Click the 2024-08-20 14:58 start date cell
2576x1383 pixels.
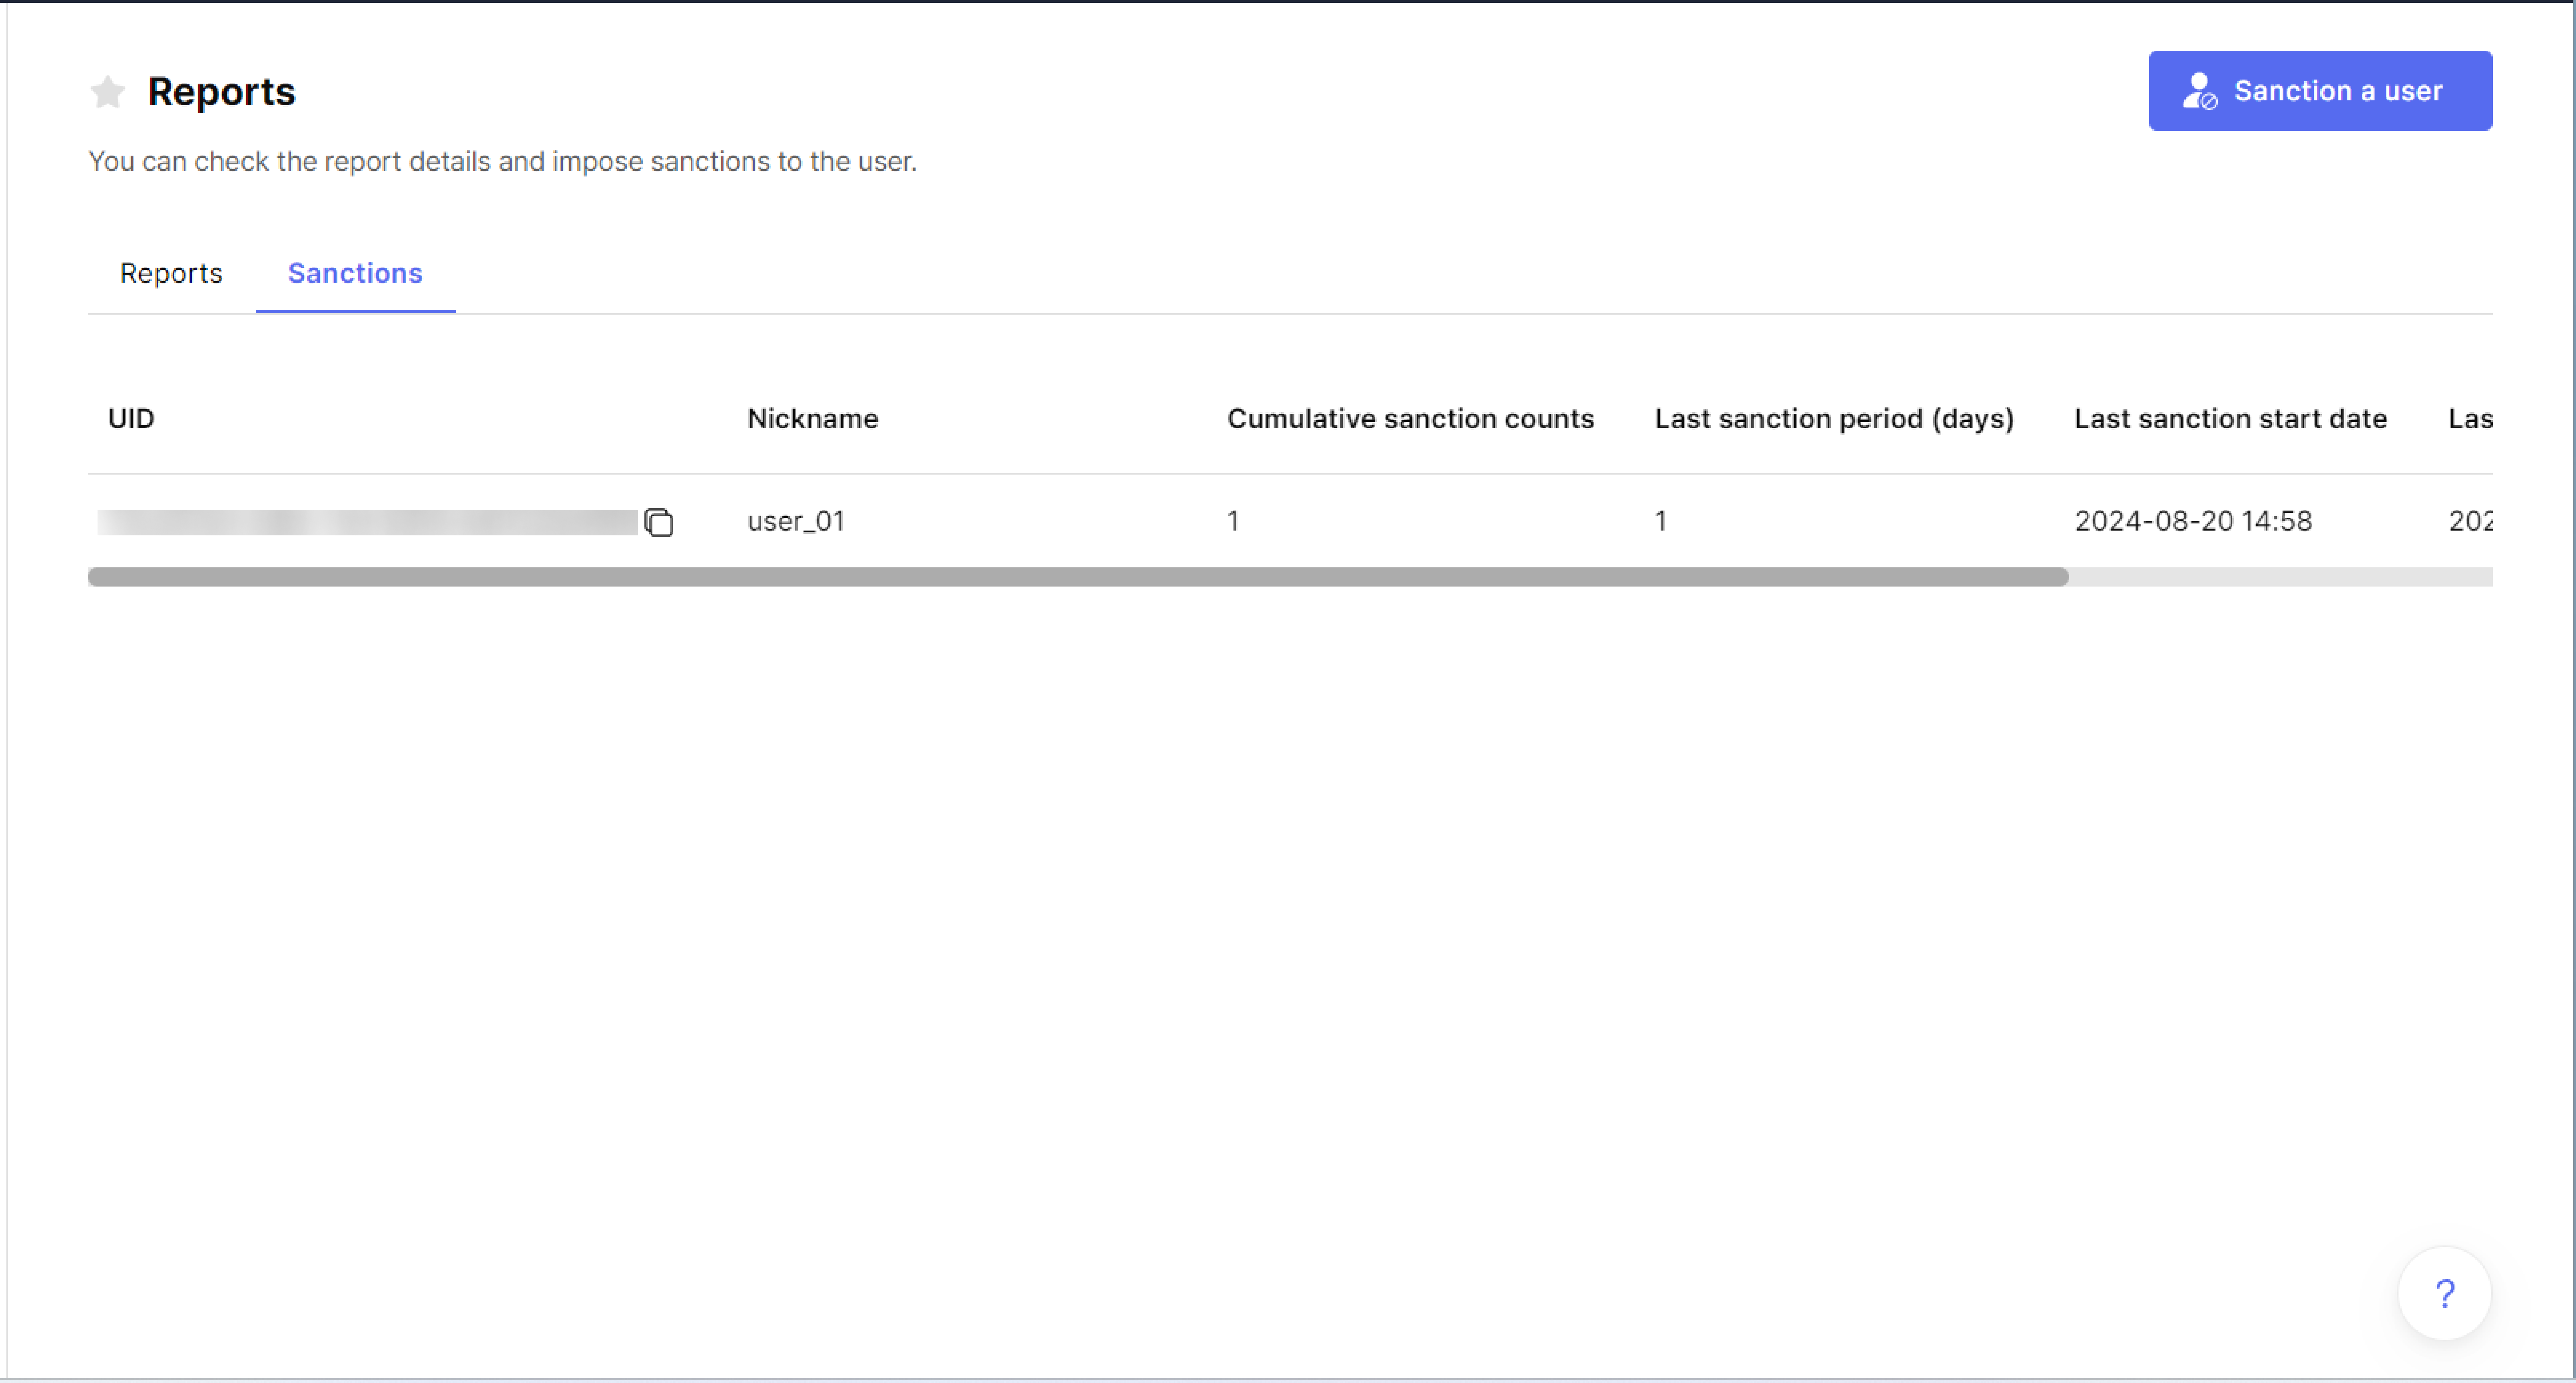tap(2193, 521)
